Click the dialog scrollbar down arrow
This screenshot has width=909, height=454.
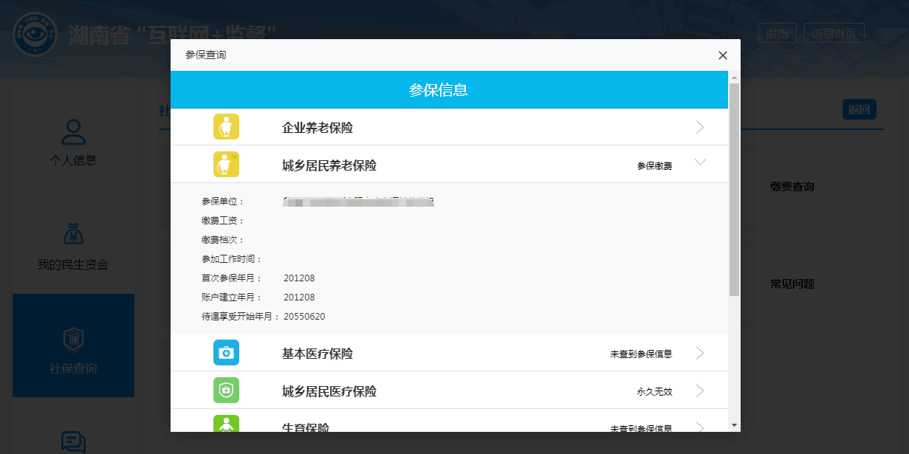point(734,425)
